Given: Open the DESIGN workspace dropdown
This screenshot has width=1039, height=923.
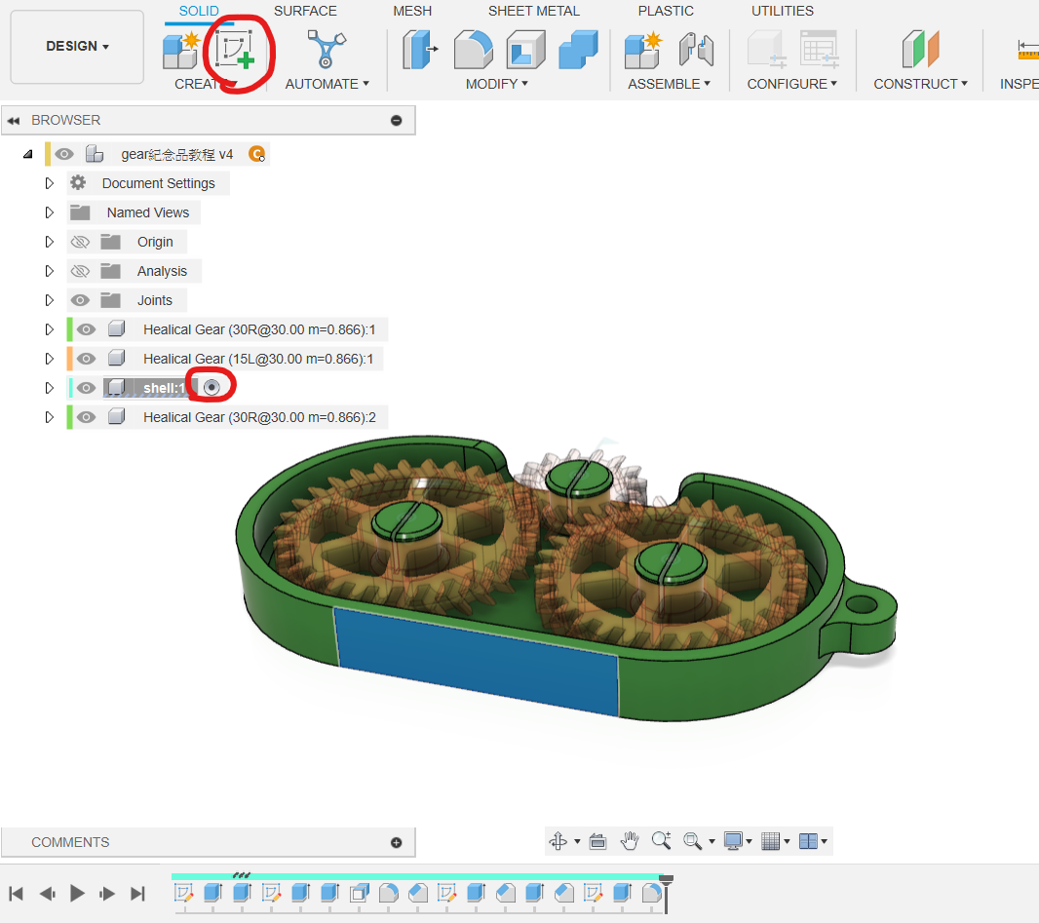Looking at the screenshot, I should [77, 47].
